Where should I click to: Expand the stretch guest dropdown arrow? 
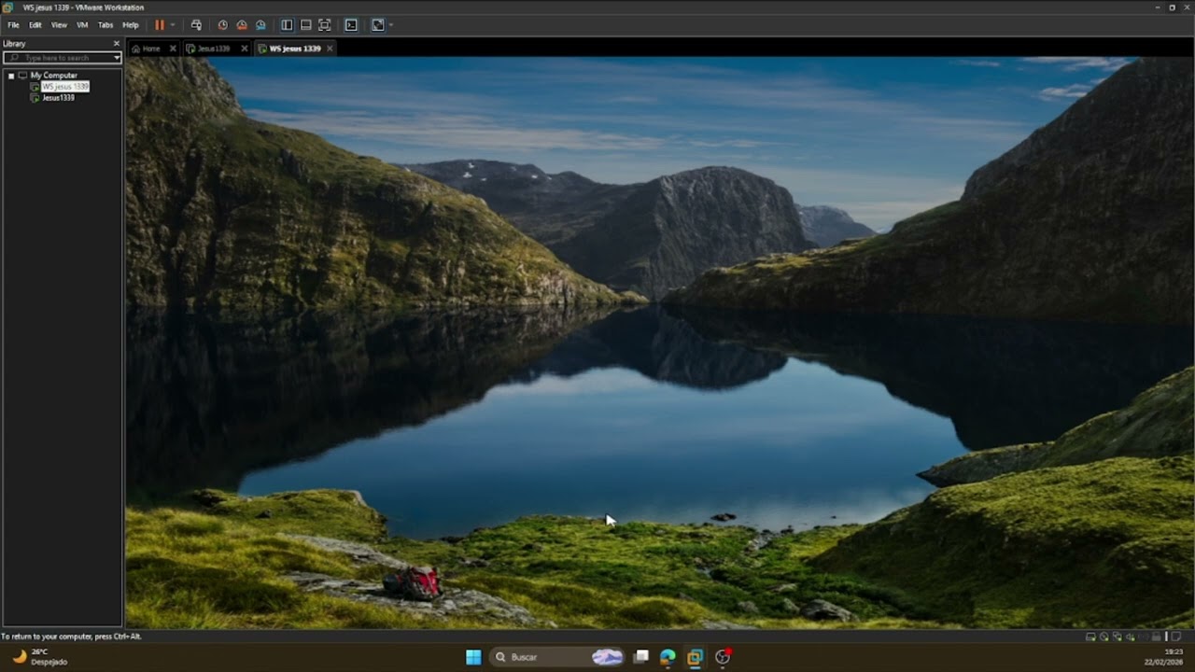pos(390,25)
